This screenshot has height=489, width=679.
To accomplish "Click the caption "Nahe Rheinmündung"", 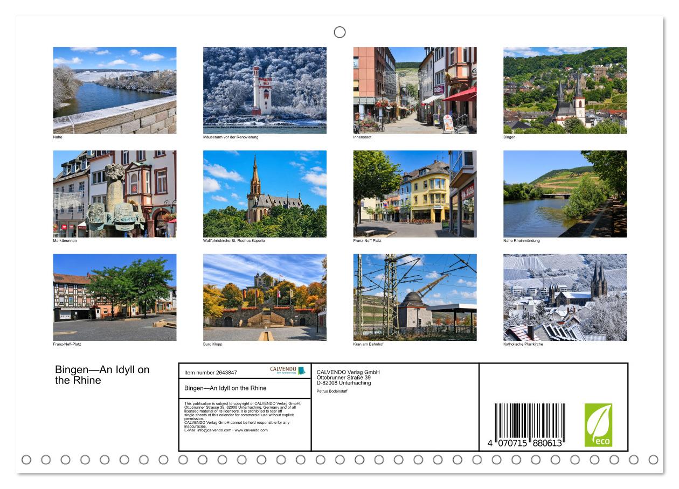I will point(522,241).
